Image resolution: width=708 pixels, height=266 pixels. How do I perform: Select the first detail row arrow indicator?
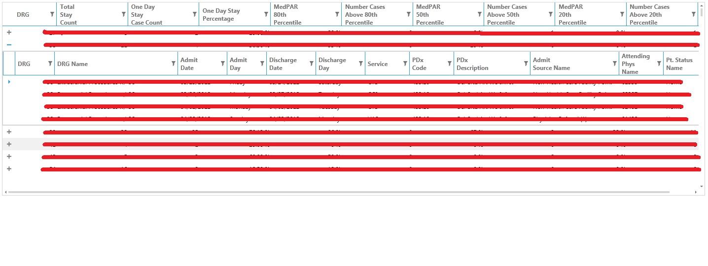9,82
